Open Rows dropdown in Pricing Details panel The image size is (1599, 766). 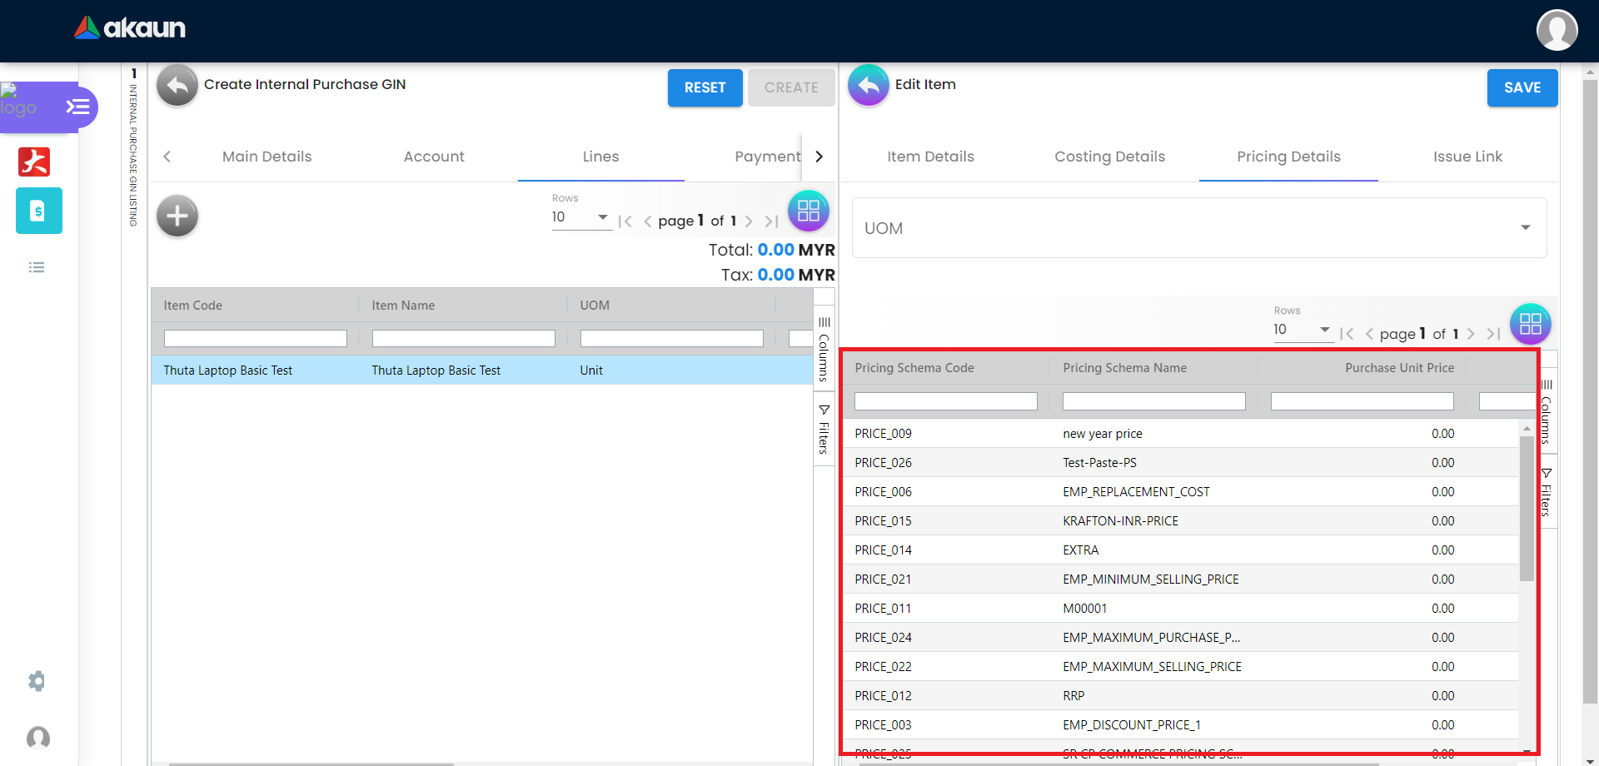(x=1302, y=330)
